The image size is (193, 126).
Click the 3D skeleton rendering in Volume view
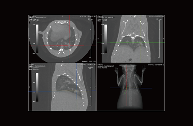tap(130, 87)
